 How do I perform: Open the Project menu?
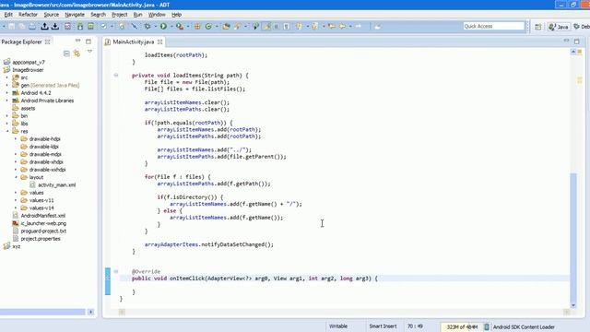(119, 15)
